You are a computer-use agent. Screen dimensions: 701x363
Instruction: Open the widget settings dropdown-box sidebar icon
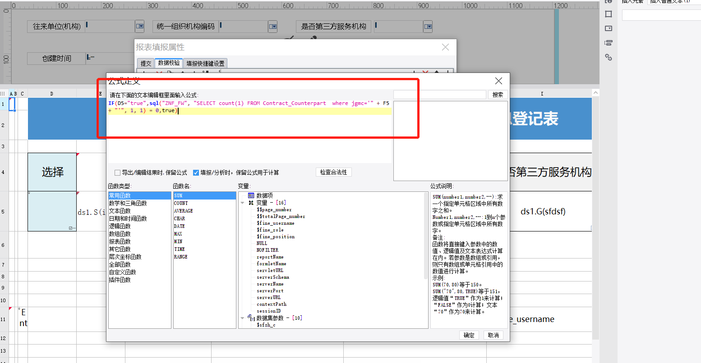coord(609,28)
